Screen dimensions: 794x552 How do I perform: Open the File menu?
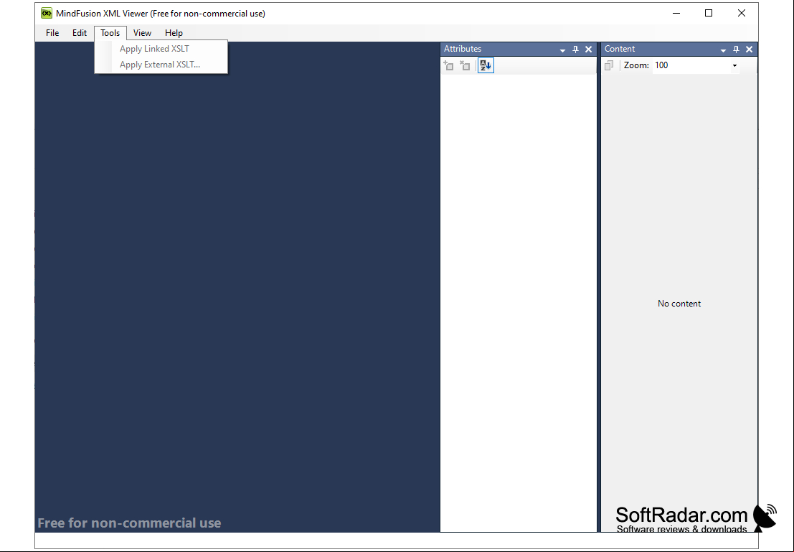[52, 33]
